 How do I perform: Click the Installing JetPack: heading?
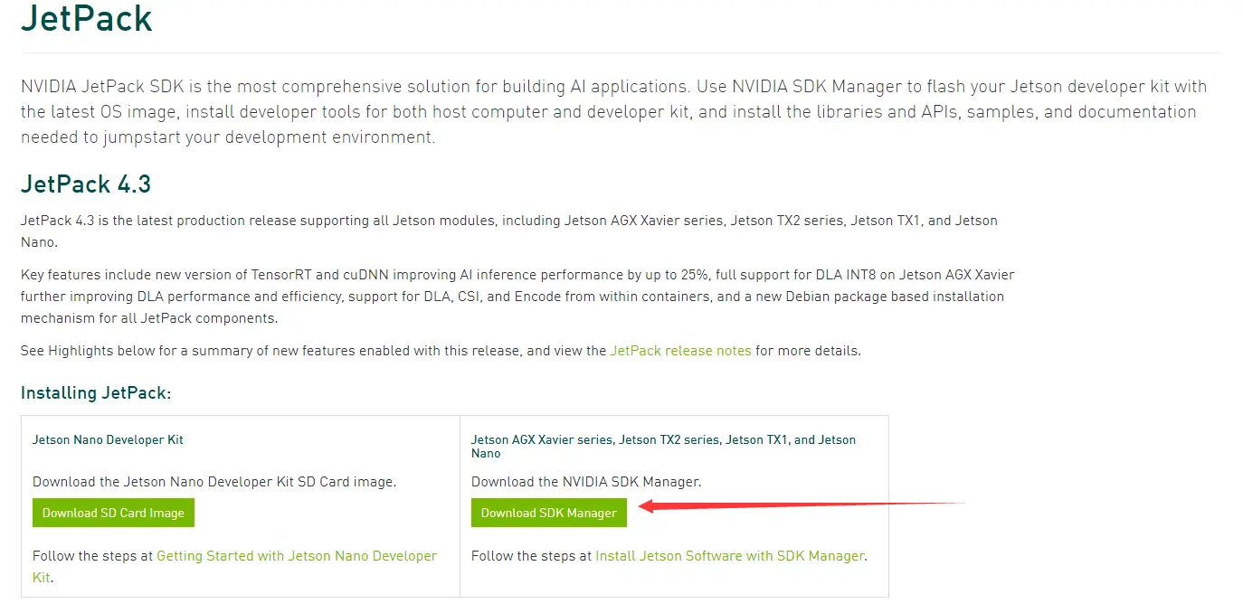(x=96, y=393)
